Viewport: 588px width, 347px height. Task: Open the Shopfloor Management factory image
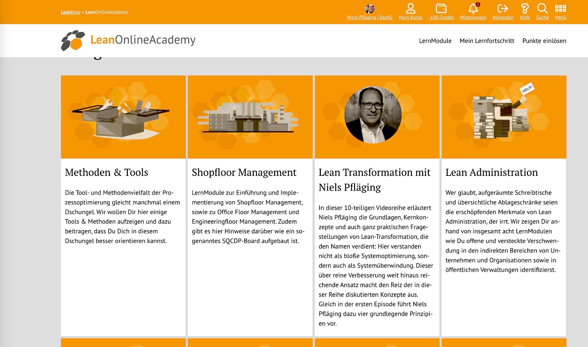[x=250, y=117]
